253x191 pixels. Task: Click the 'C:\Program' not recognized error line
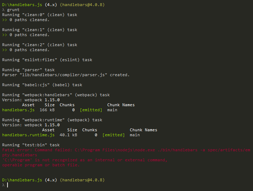click(x=85, y=160)
